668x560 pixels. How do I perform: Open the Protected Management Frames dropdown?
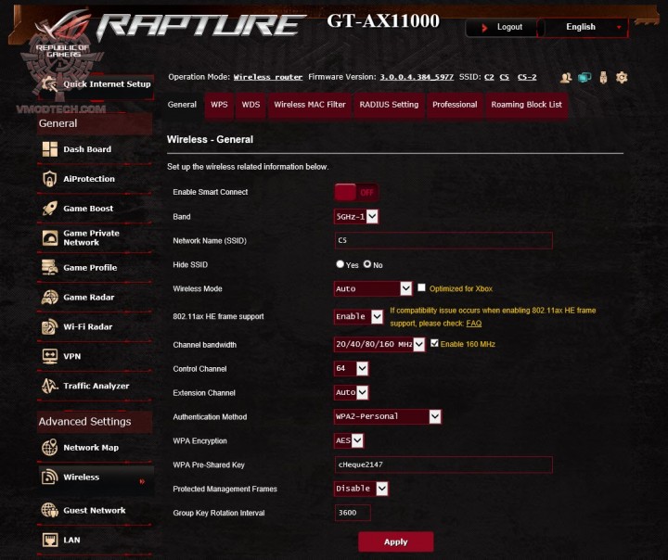pos(361,489)
